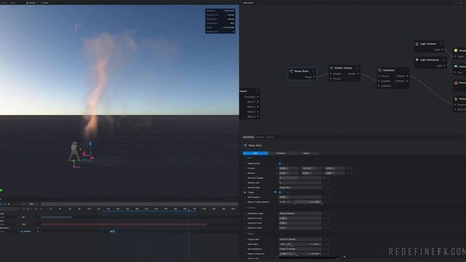The image size is (466, 262).
Task: Click the Shape output port on Shape Burst
Action: click(314, 77)
